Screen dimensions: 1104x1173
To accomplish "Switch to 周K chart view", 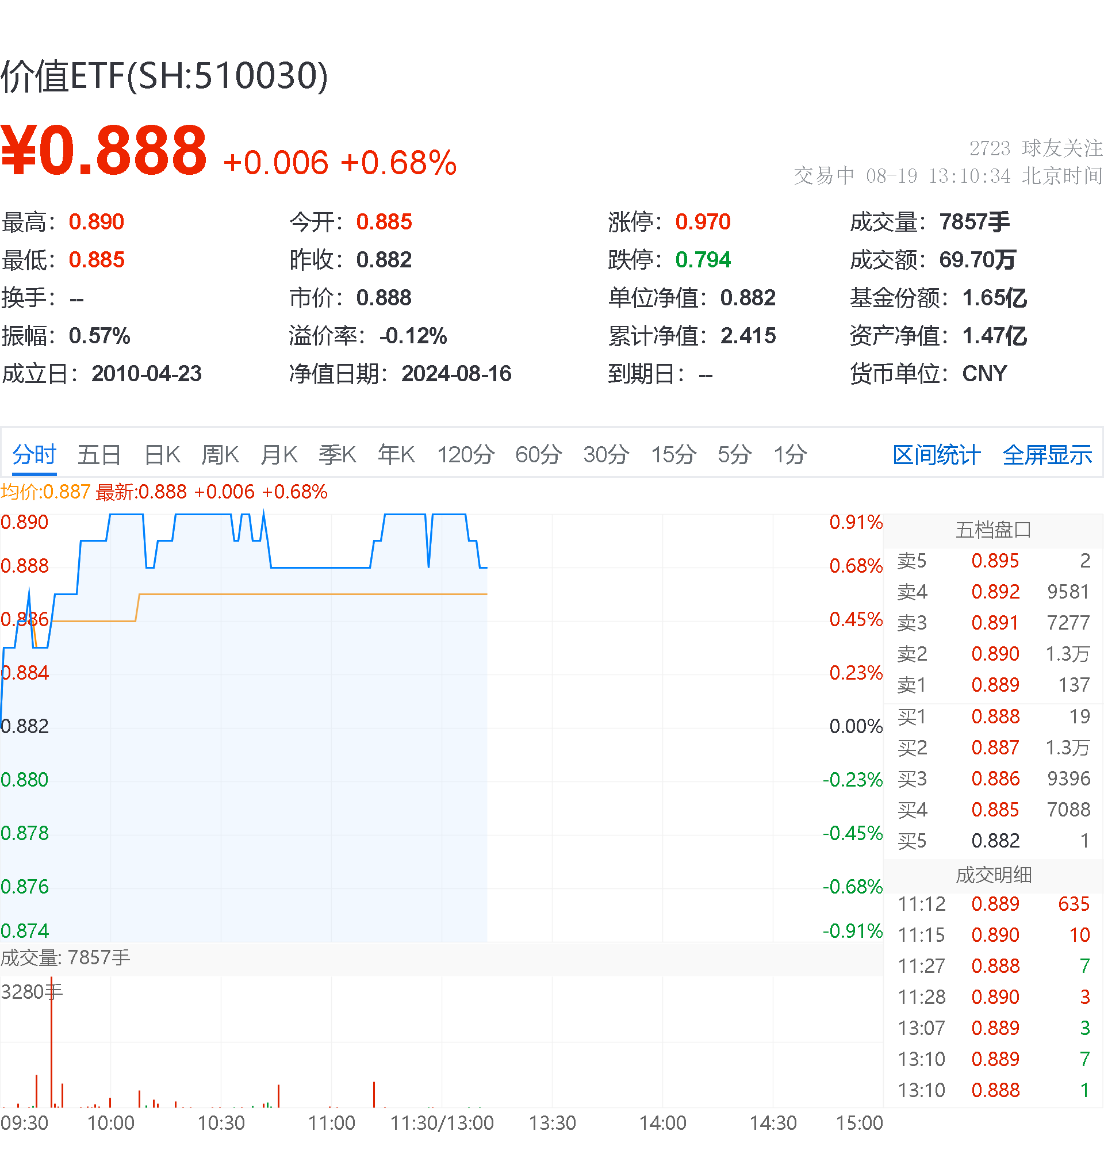I will click(x=220, y=455).
